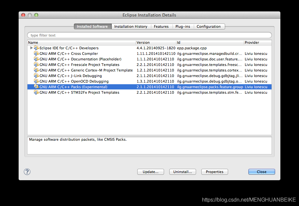
Task: Open the Plug-ins tab
Action: tap(183, 26)
